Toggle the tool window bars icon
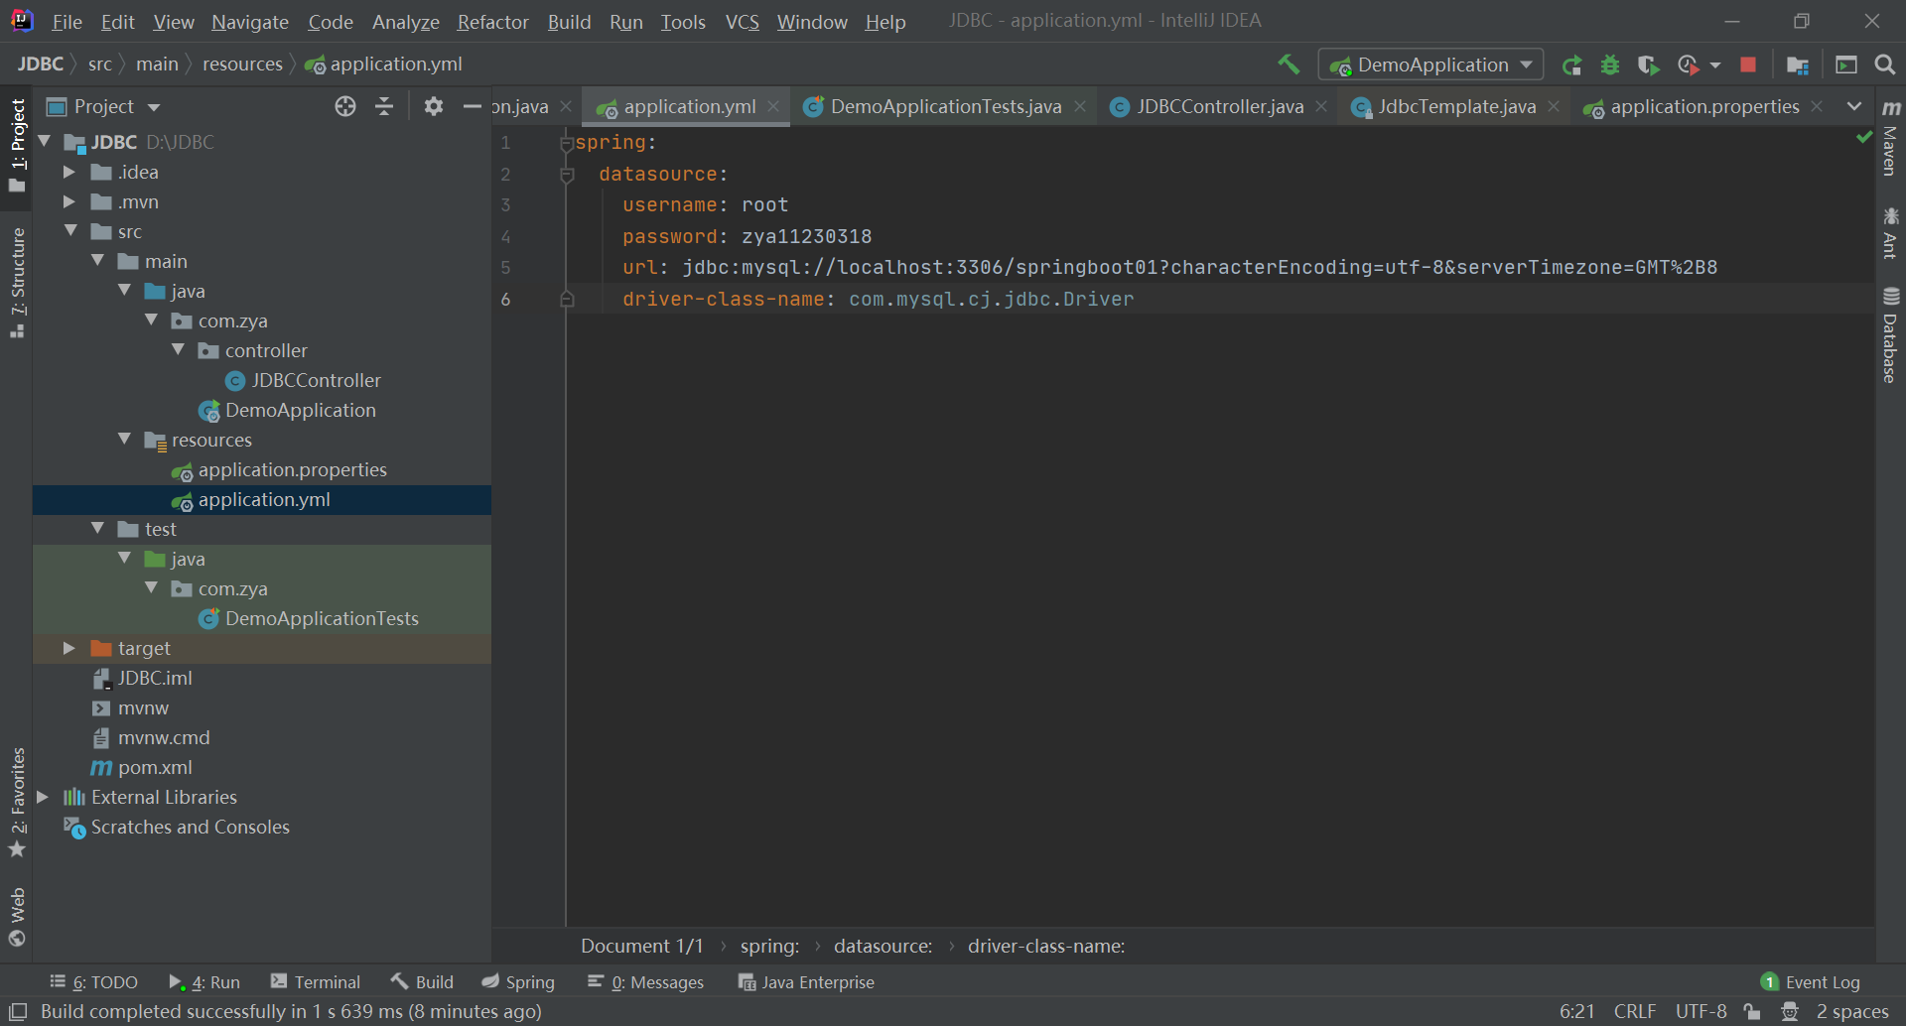1906x1026 pixels. [x=18, y=1011]
